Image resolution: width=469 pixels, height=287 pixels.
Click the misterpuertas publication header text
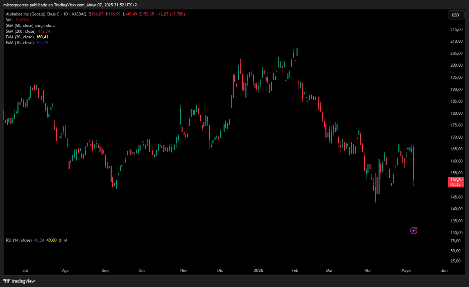[70, 5]
